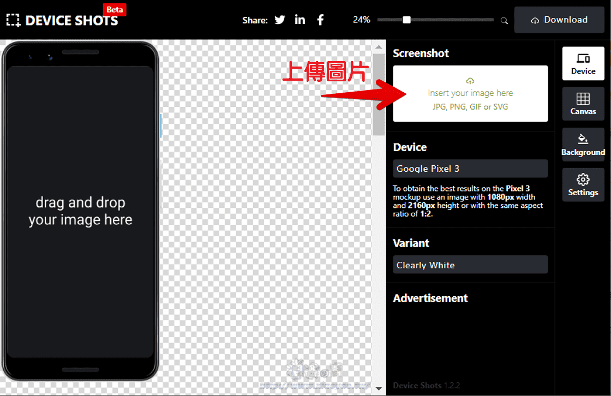
Task: Adjust the zoom slider handle
Action: 406,20
